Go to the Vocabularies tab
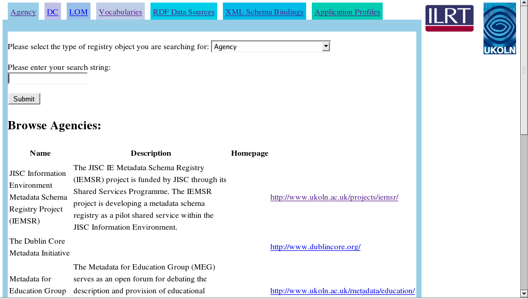This screenshot has width=528, height=299. (120, 12)
